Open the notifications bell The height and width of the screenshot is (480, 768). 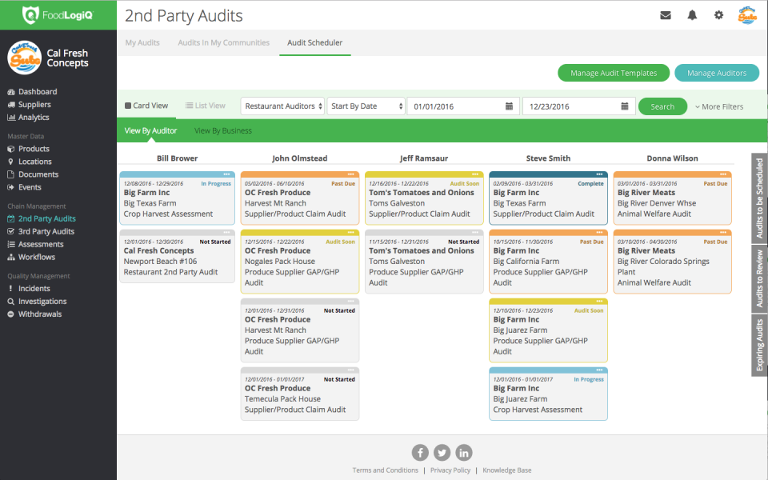click(x=691, y=14)
